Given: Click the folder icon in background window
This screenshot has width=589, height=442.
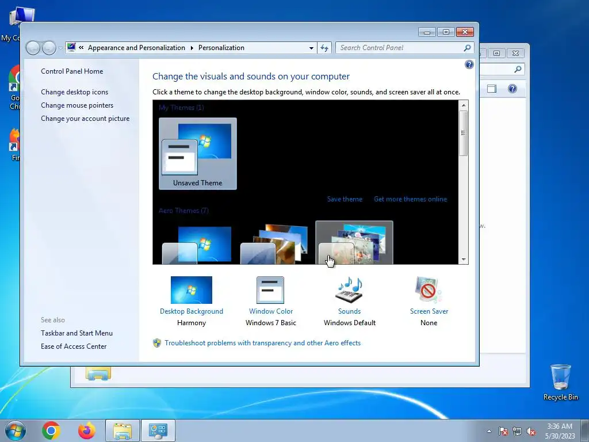Looking at the screenshot, I should coord(98,373).
